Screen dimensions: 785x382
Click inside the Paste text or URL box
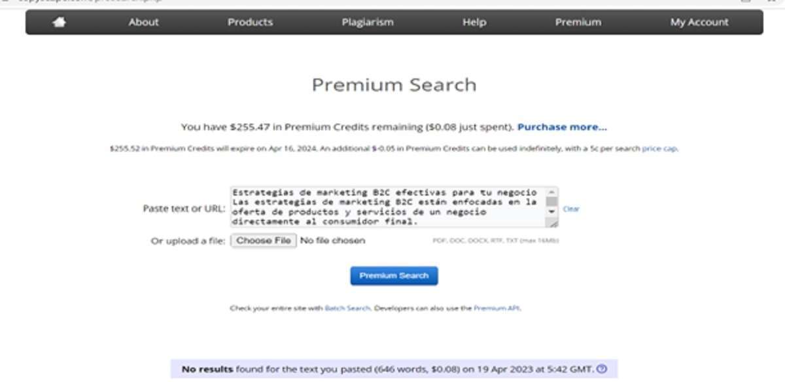[x=389, y=207]
